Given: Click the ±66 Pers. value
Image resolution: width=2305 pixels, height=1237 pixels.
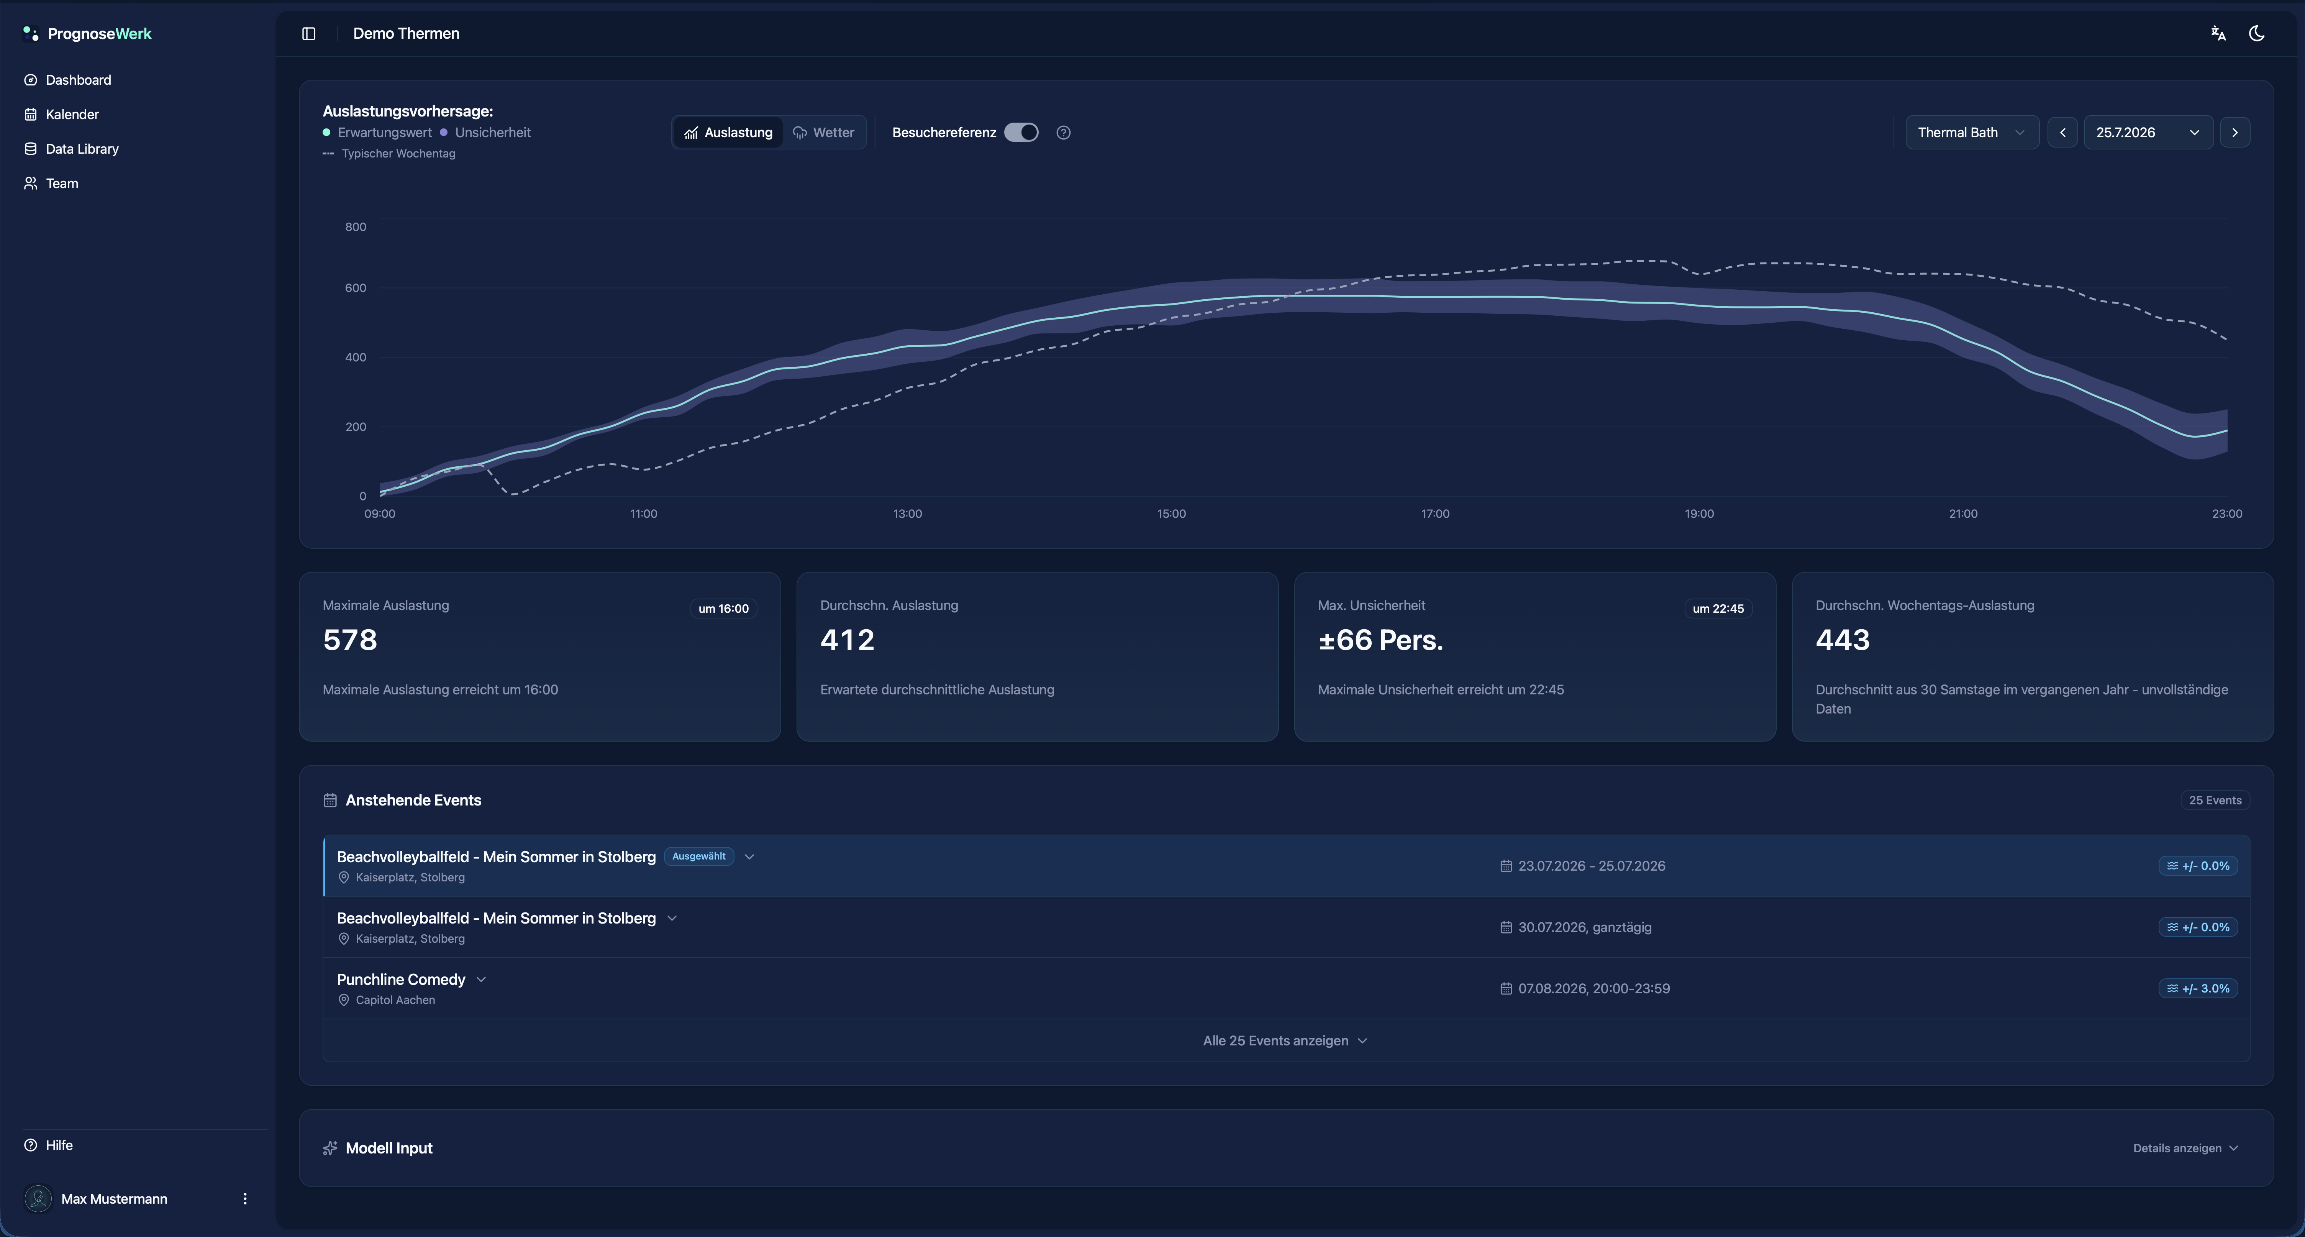Looking at the screenshot, I should pos(1381,640).
